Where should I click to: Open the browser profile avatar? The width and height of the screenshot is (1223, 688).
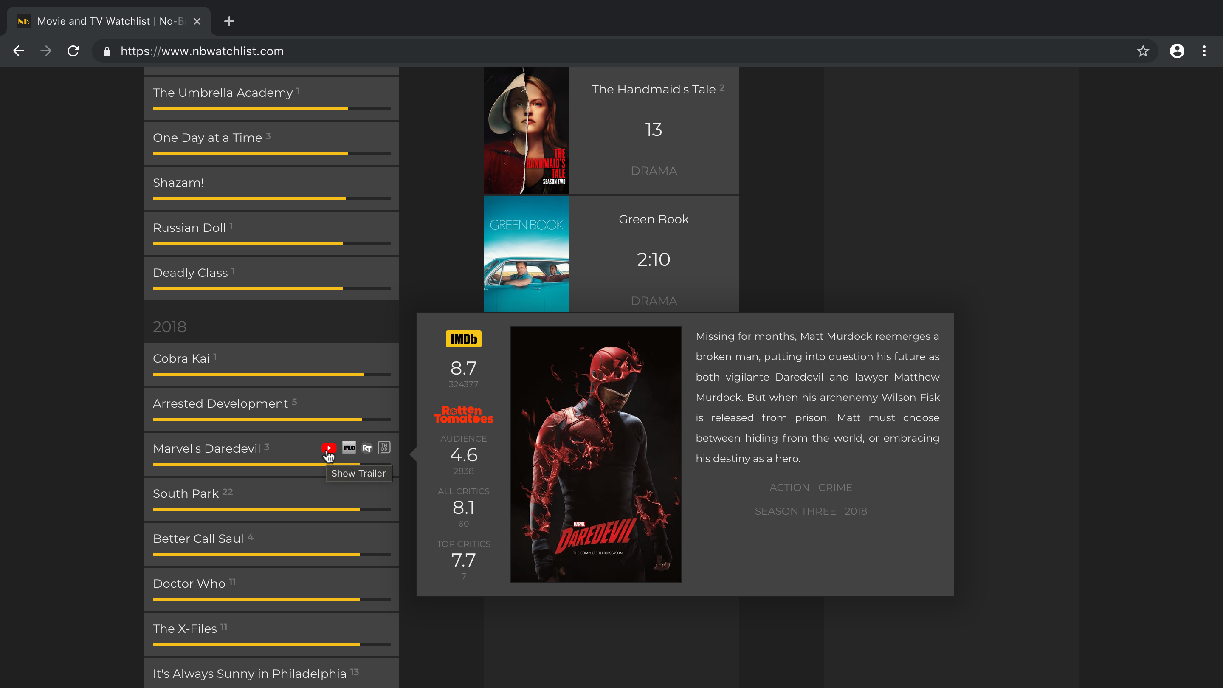coord(1178,51)
